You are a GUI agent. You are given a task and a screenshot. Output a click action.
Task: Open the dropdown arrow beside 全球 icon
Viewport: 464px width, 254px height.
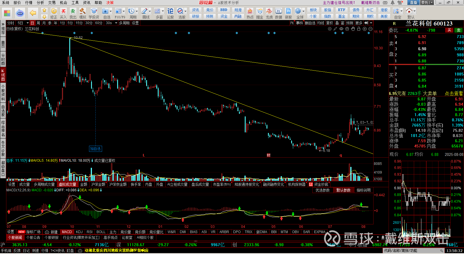point(303,11)
